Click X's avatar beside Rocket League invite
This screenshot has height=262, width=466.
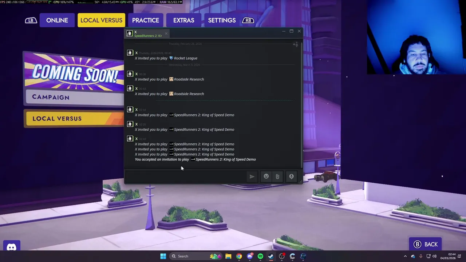pyautogui.click(x=130, y=53)
